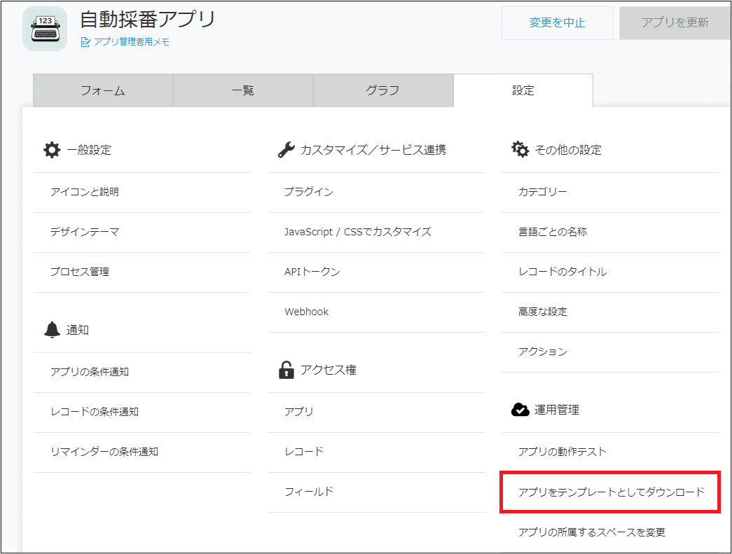Open the 一覧 tab
This screenshot has width=732, height=554.
point(243,90)
